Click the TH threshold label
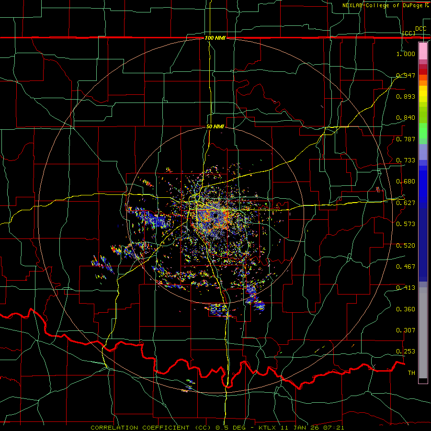The width and height of the screenshot is (431, 431). point(411,373)
